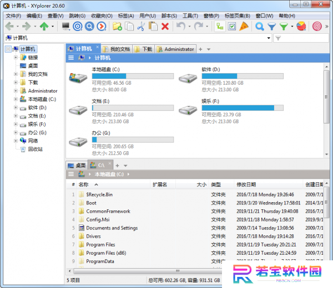This screenshot has width=333, height=288.
Task: Click the Redo arrow icon
Action: 199,26
